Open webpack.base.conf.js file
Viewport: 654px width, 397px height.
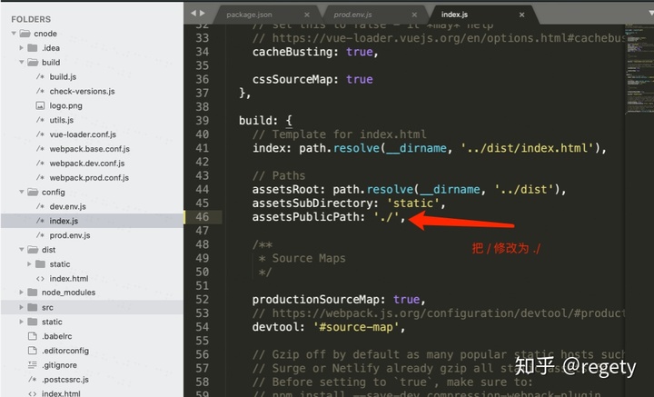tap(90, 149)
